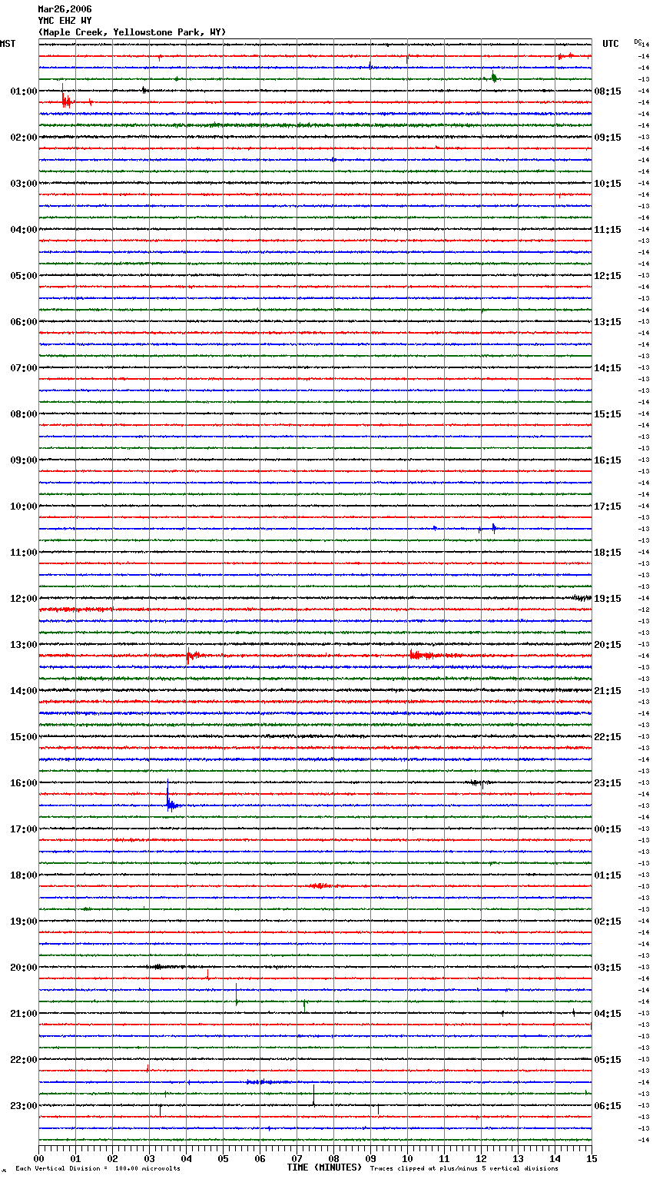The height and width of the screenshot is (1179, 653).
Task: Click minute tick label 10 on axis
Action: tap(407, 1159)
